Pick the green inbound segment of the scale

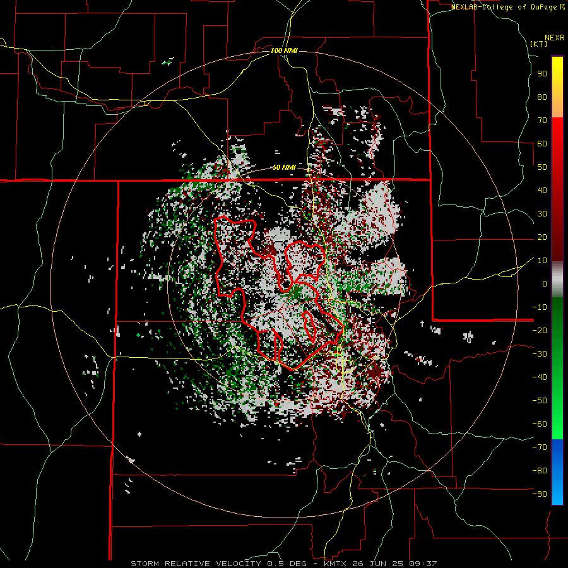557,368
